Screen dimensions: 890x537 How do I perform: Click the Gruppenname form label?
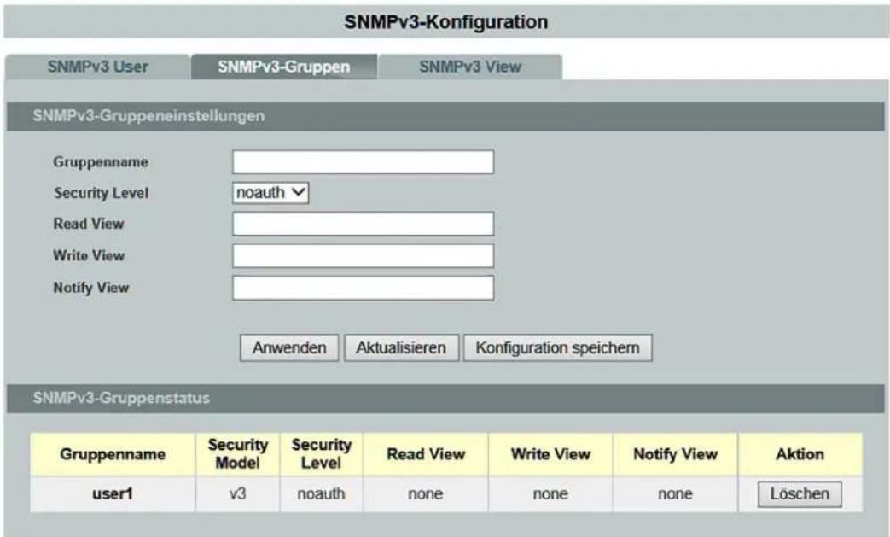coord(101,162)
